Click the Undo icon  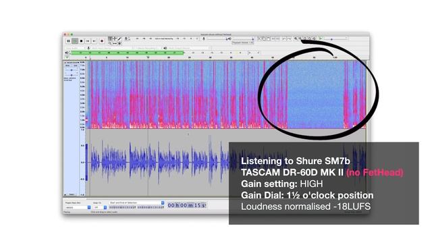284,39
